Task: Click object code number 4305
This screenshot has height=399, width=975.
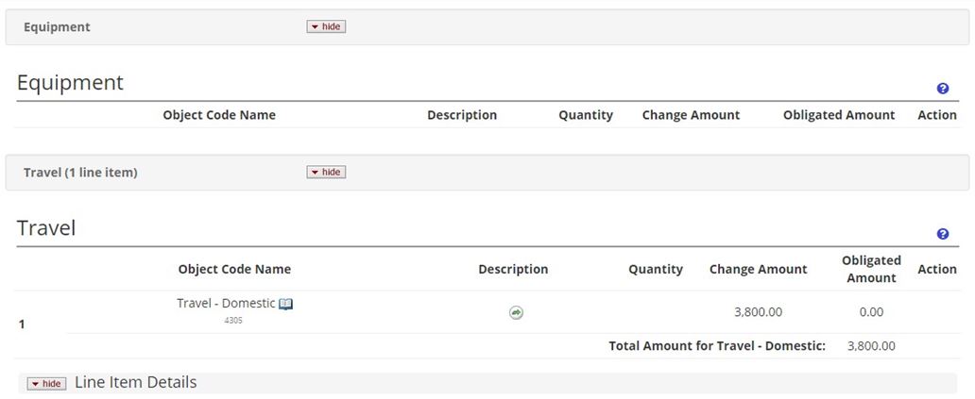Action: (233, 321)
